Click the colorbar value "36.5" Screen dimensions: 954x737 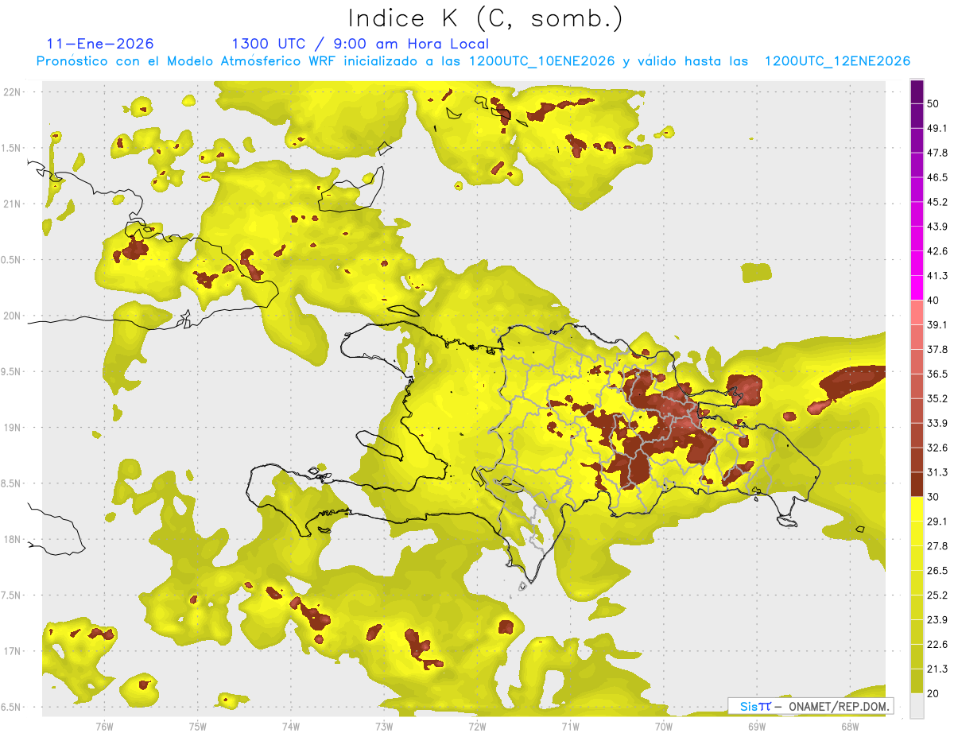tap(937, 374)
